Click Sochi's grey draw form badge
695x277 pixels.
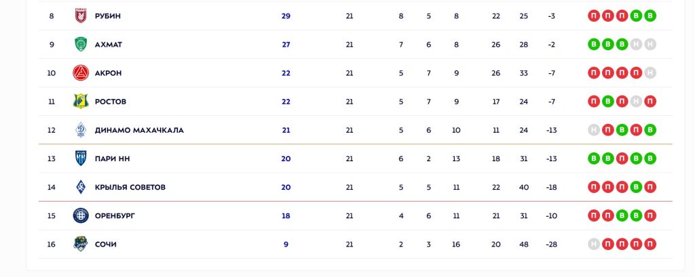click(x=594, y=244)
